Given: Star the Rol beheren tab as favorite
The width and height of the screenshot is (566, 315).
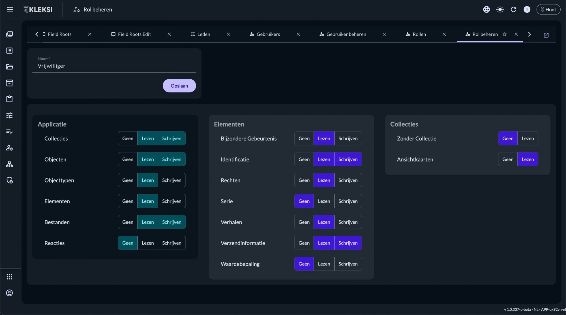Looking at the screenshot, I should coord(505,34).
